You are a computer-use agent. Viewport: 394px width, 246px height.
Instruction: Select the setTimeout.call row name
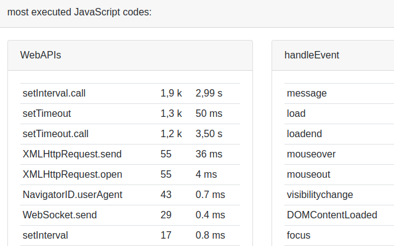pyautogui.click(x=55, y=134)
